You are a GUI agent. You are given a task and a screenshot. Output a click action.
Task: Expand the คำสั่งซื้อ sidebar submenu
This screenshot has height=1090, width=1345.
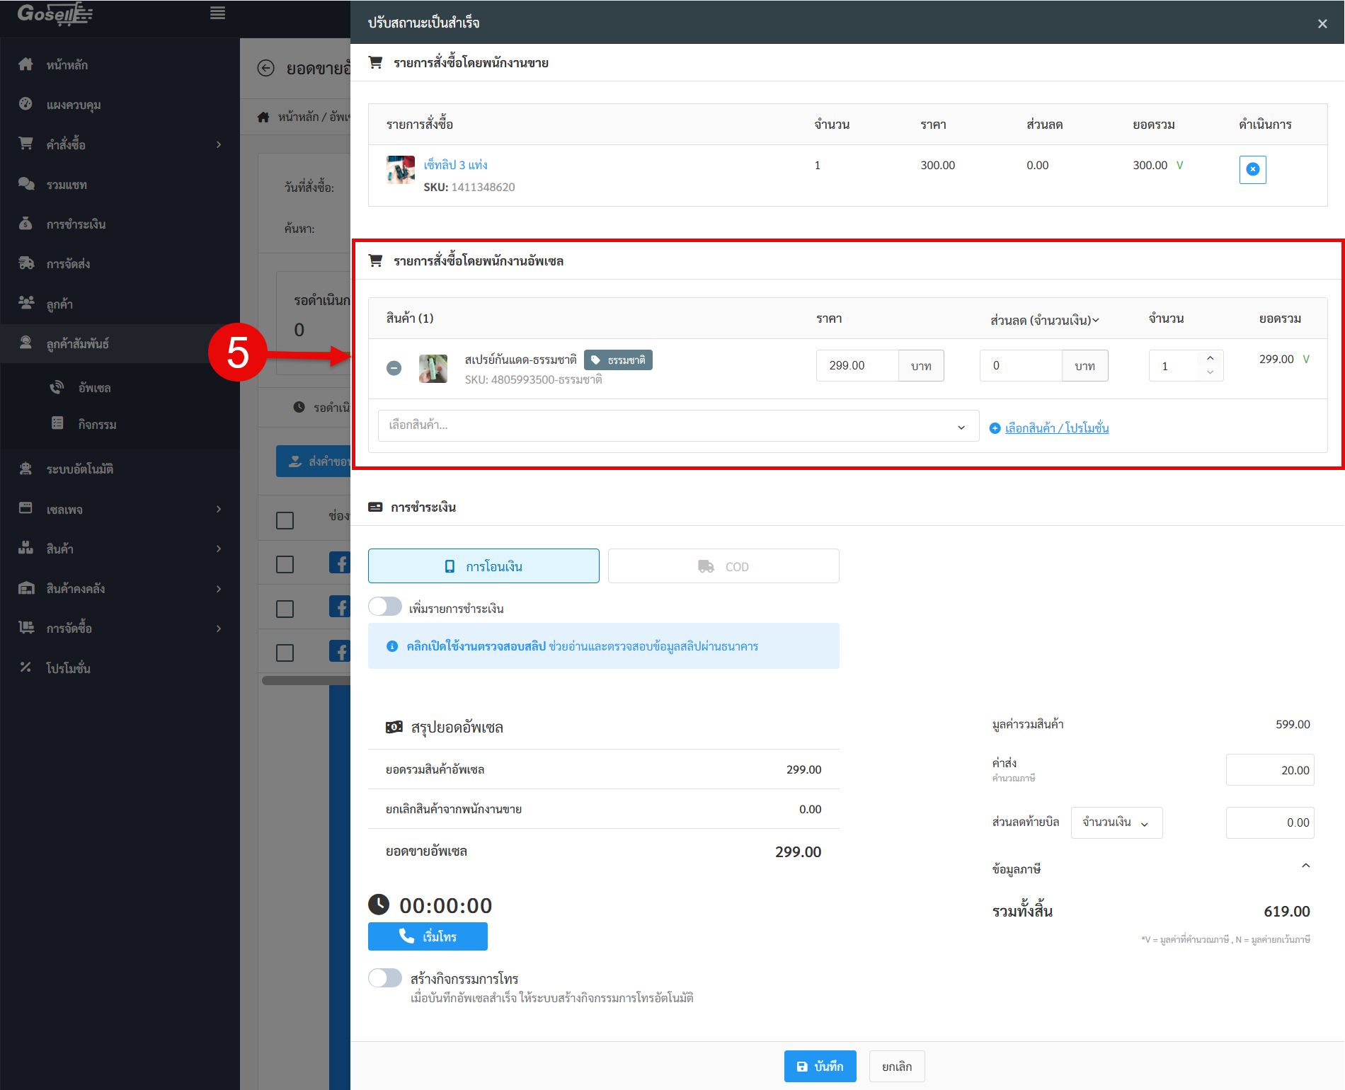pyautogui.click(x=219, y=144)
